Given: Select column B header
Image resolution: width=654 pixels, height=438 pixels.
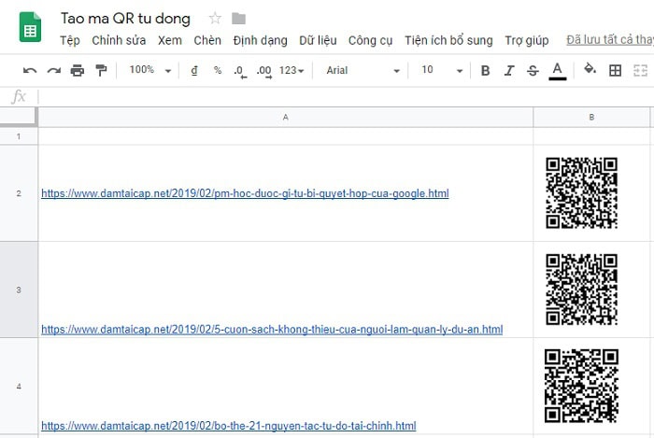Looking at the screenshot, I should coord(591,117).
